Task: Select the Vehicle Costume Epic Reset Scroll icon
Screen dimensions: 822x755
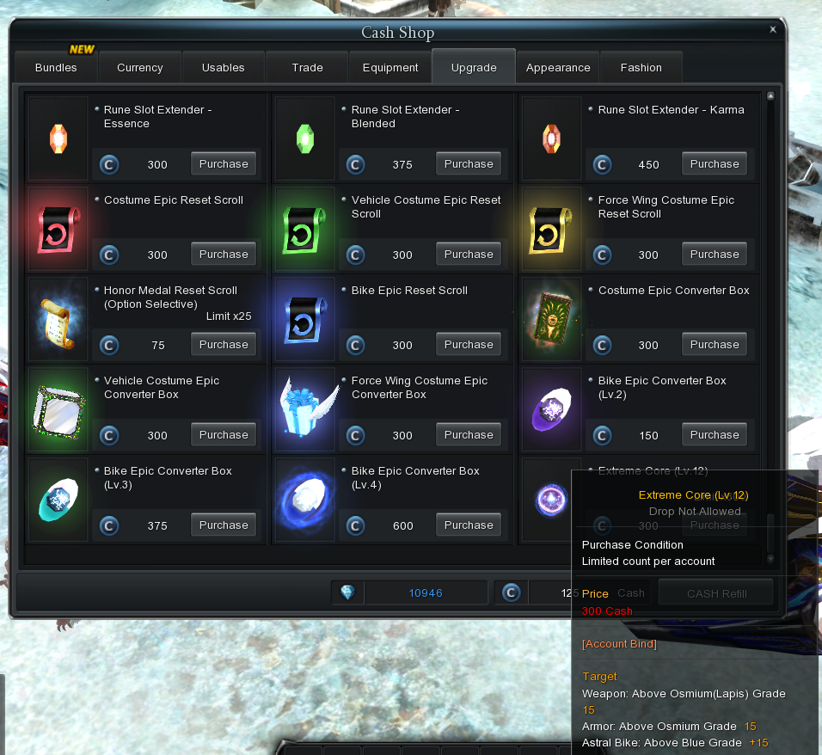Action: click(x=305, y=228)
